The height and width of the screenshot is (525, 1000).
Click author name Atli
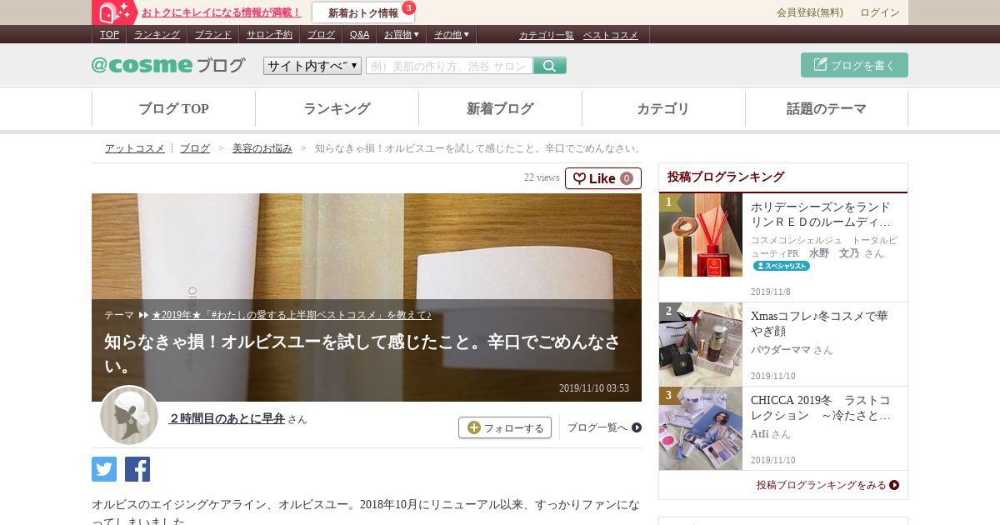pos(759,434)
